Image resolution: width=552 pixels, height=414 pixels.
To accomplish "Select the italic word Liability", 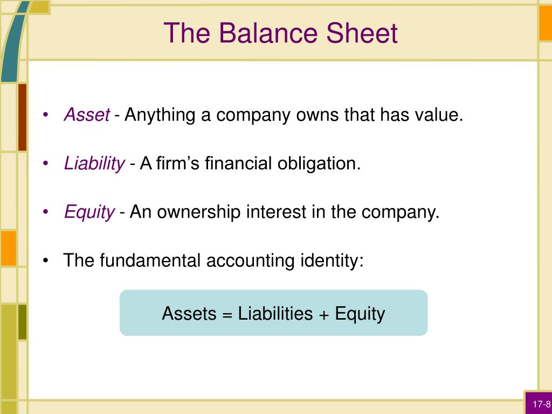I will [x=94, y=164].
